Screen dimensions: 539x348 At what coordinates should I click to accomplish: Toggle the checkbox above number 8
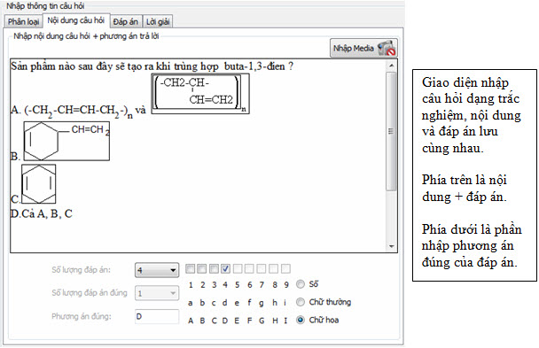274,268
